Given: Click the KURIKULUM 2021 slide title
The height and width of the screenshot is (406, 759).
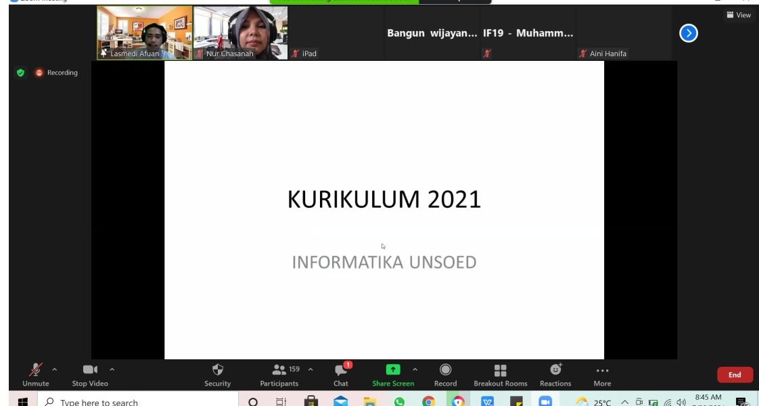Looking at the screenshot, I should [384, 200].
